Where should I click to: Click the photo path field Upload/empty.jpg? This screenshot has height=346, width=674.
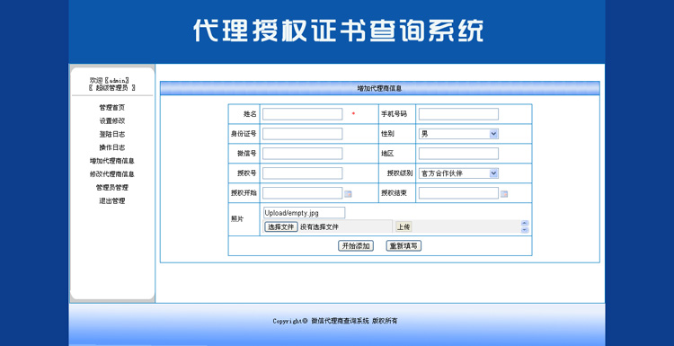point(304,213)
